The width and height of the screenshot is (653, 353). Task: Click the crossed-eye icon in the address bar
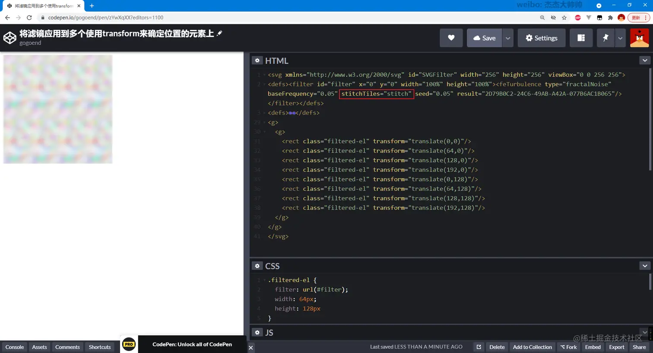[553, 18]
